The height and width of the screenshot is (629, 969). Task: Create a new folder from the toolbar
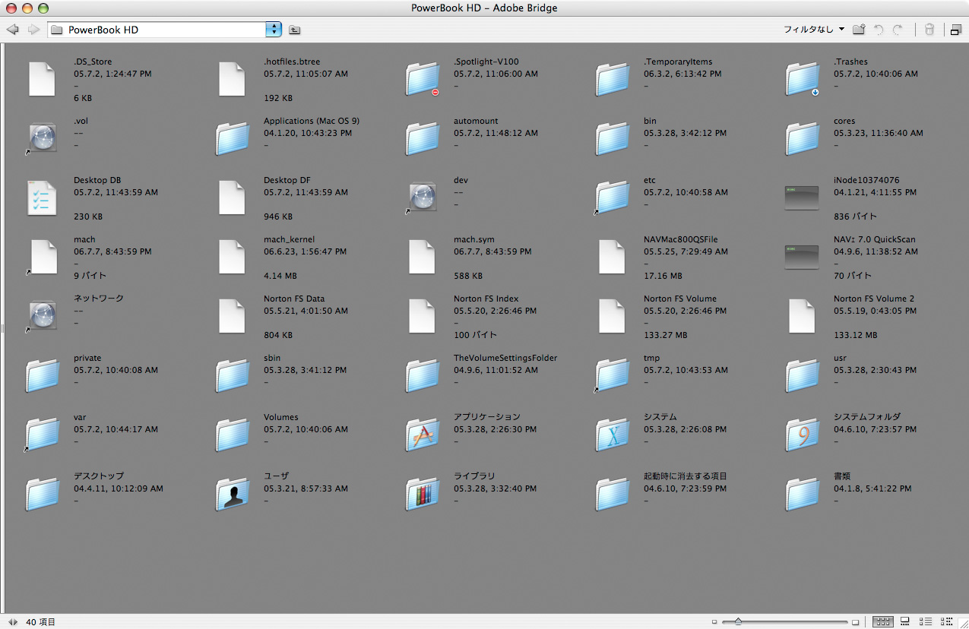(x=859, y=30)
